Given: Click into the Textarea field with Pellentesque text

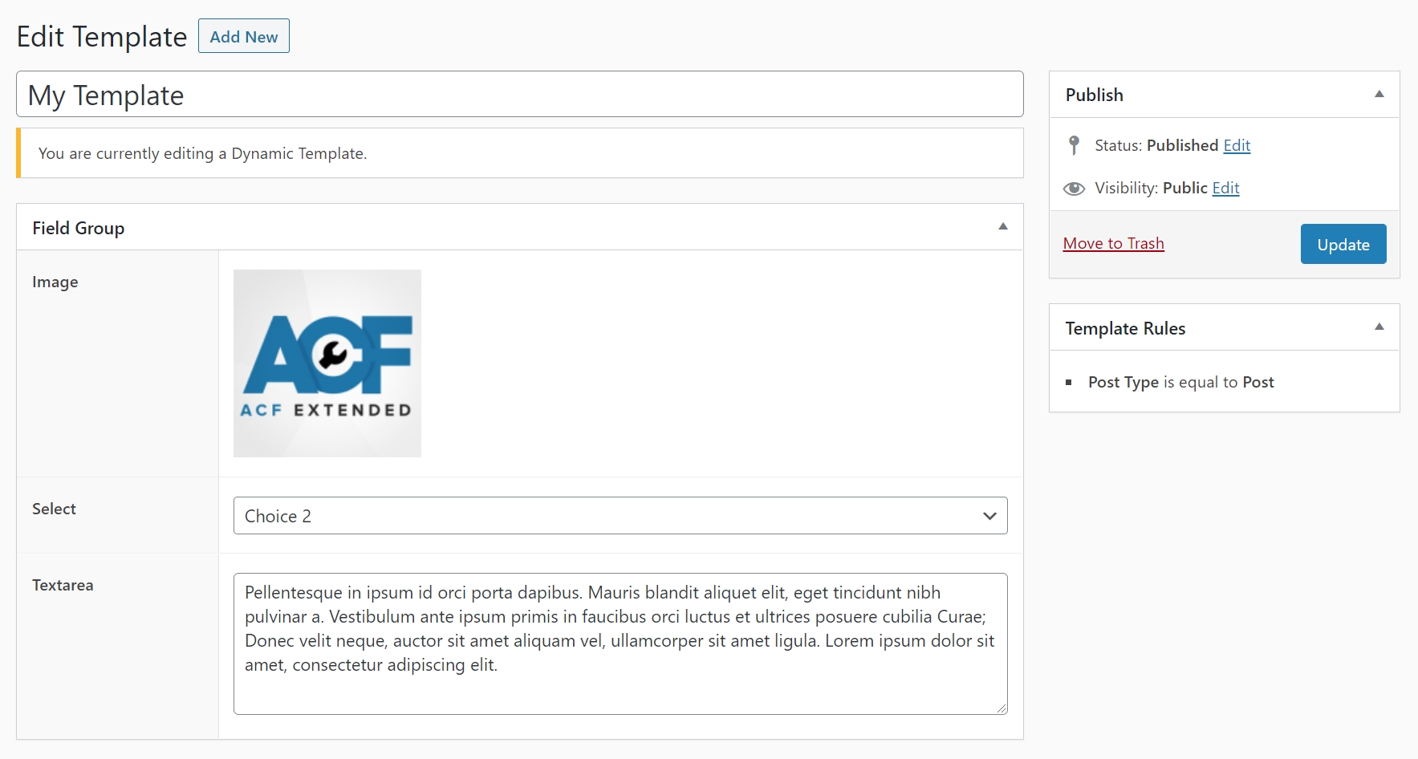Looking at the screenshot, I should tap(620, 643).
